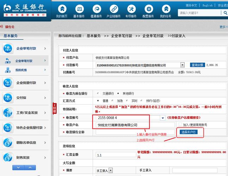Click sidebar icon for 企业单笔付款 main item
This screenshot has width=228, height=176.
8,48
